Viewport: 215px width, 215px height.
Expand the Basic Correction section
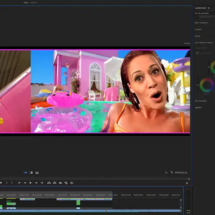coord(201,23)
